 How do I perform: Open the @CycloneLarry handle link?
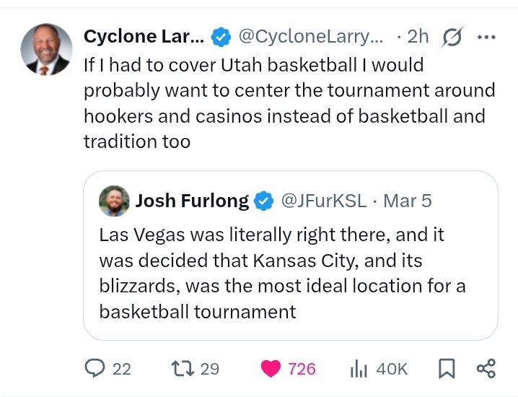pos(312,36)
